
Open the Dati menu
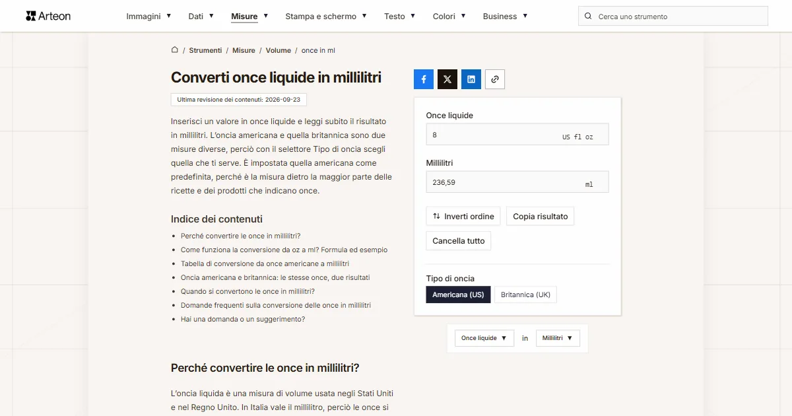pos(201,17)
